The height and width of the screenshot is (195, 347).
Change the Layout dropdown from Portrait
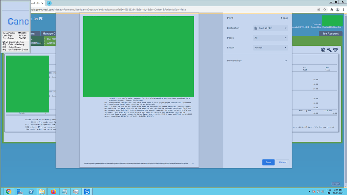pyautogui.click(x=269, y=47)
